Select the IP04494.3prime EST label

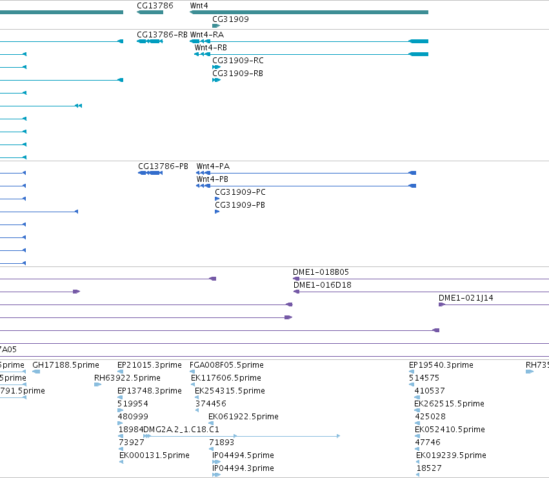pyautogui.click(x=243, y=468)
